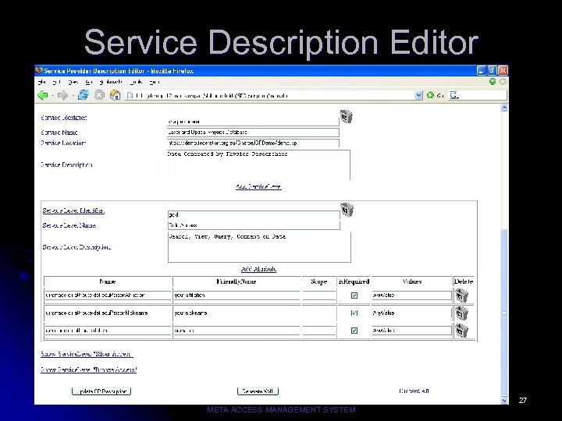
Task: Click into the Service Location field
Action: (253, 143)
